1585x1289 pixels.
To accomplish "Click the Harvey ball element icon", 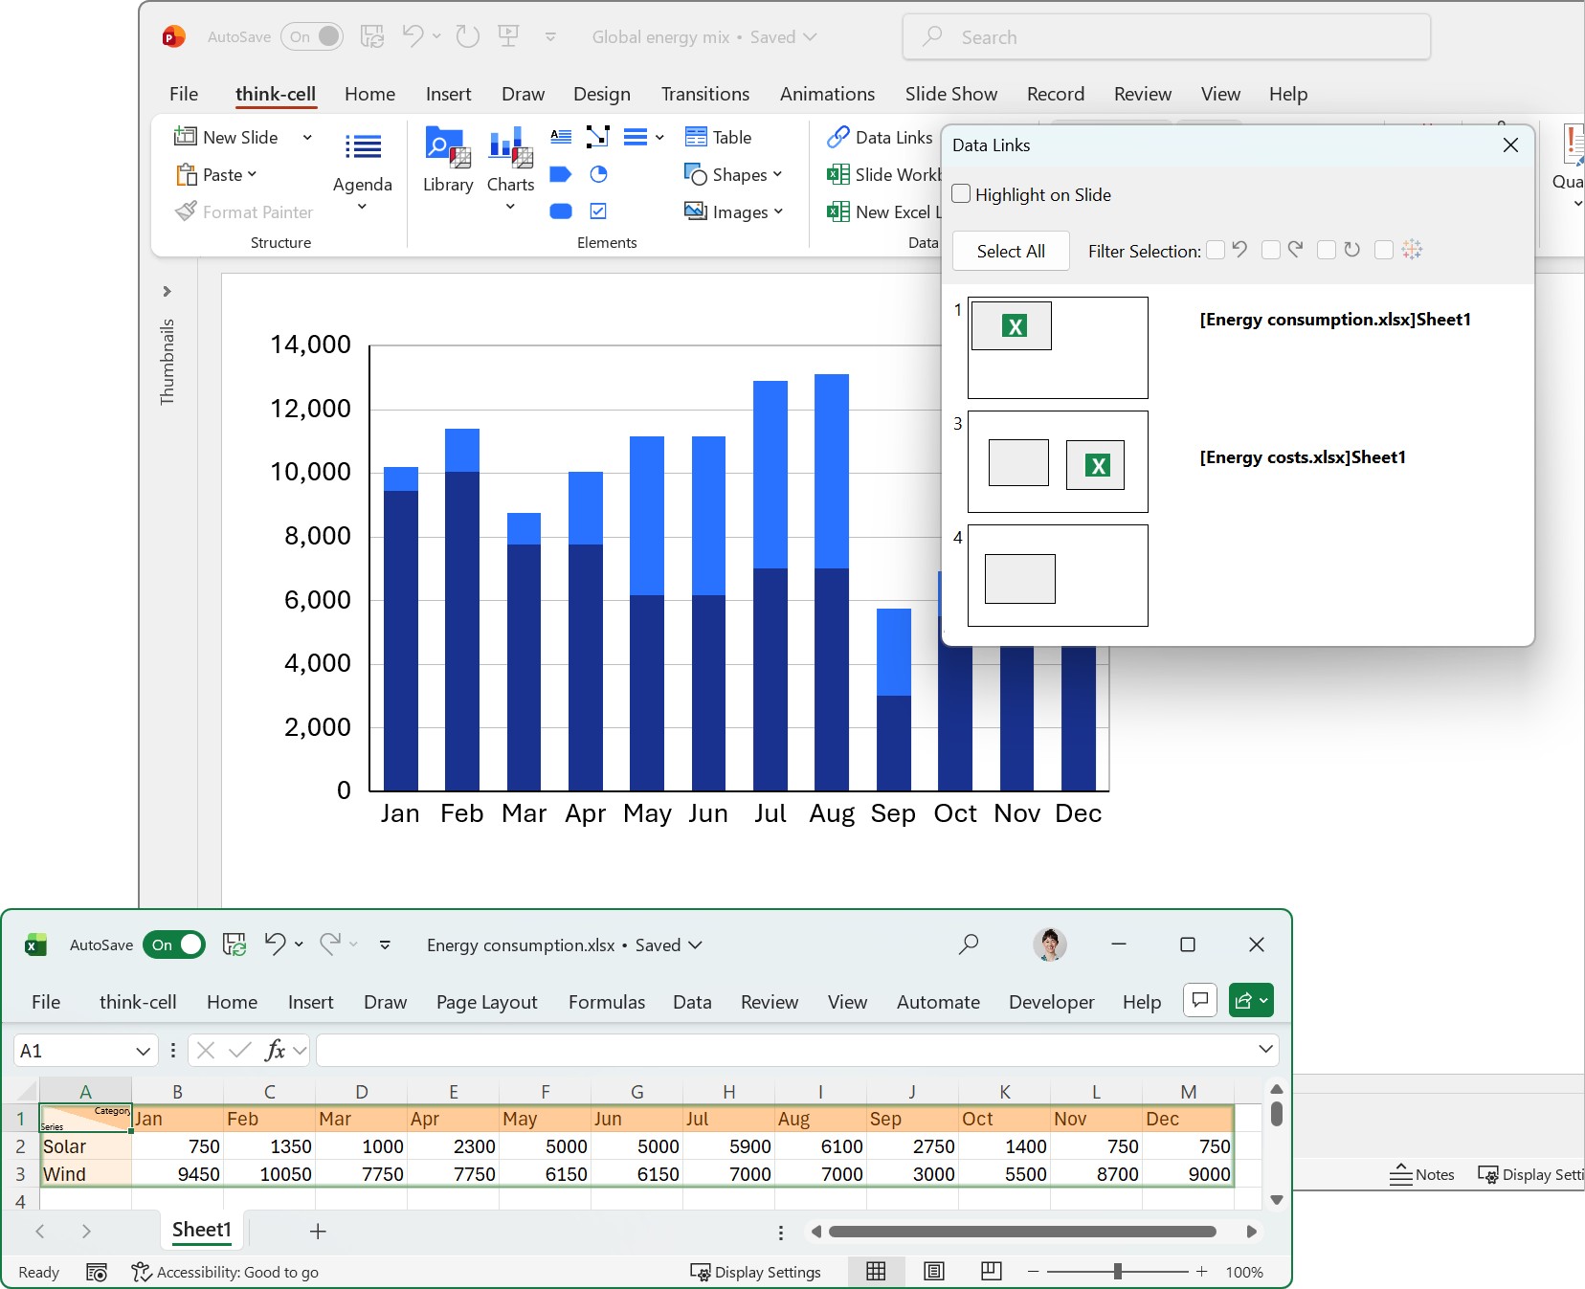I will point(598,174).
